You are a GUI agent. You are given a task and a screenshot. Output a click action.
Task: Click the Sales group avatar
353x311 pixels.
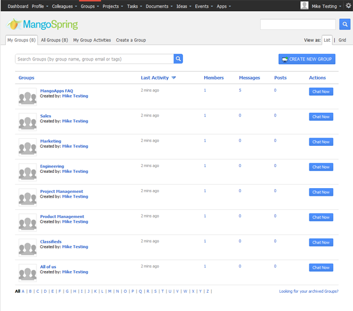(28, 122)
